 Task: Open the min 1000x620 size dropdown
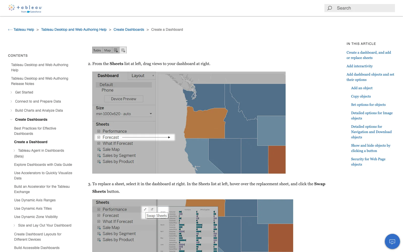pyautogui.click(x=124, y=114)
